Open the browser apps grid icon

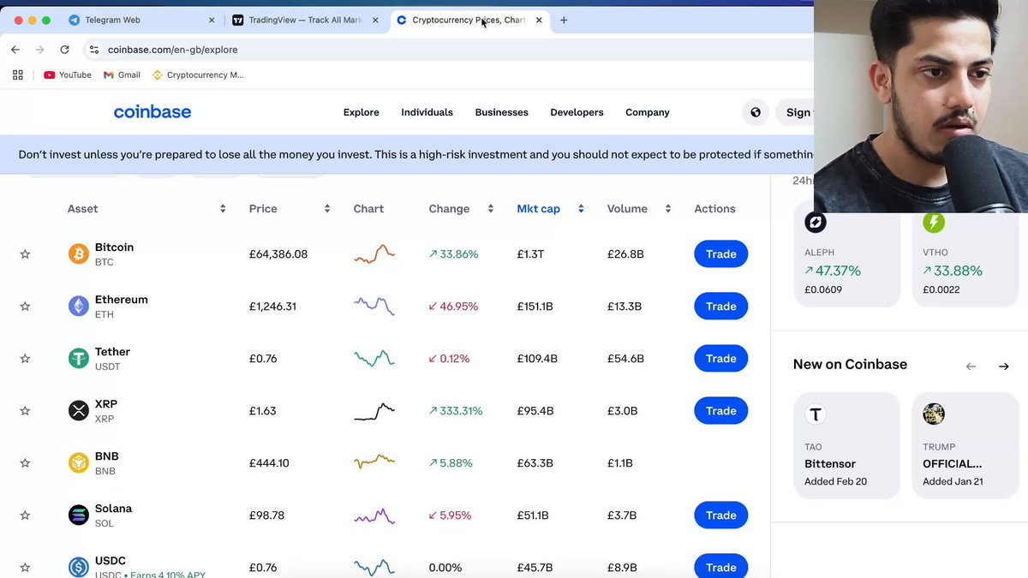pyautogui.click(x=18, y=74)
